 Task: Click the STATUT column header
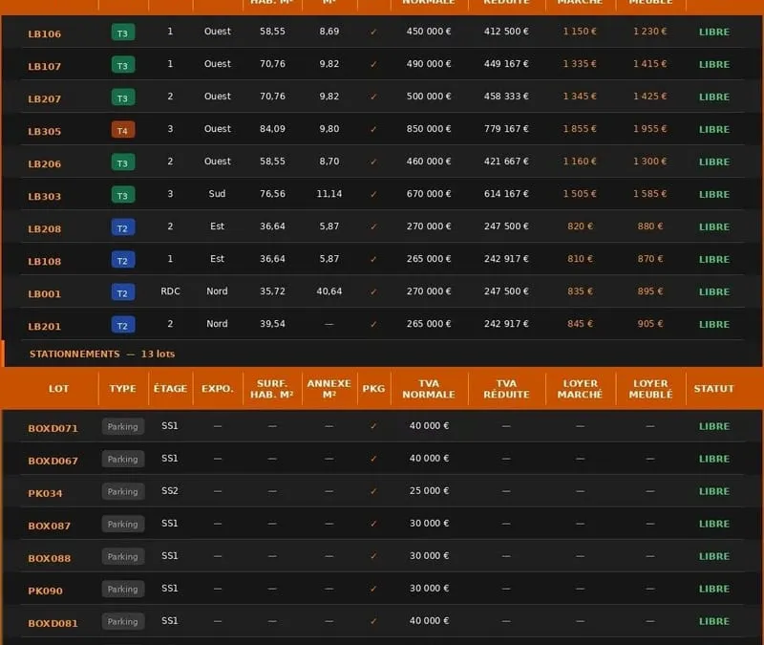[x=713, y=389]
